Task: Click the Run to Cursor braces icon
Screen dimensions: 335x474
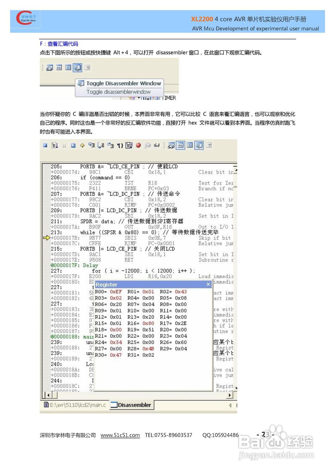Action: tap(120, 146)
